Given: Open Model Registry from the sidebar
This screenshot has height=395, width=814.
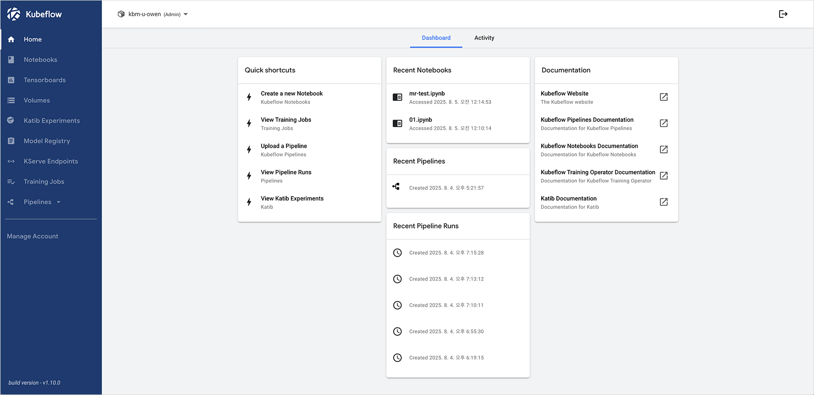Looking at the screenshot, I should (x=51, y=141).
